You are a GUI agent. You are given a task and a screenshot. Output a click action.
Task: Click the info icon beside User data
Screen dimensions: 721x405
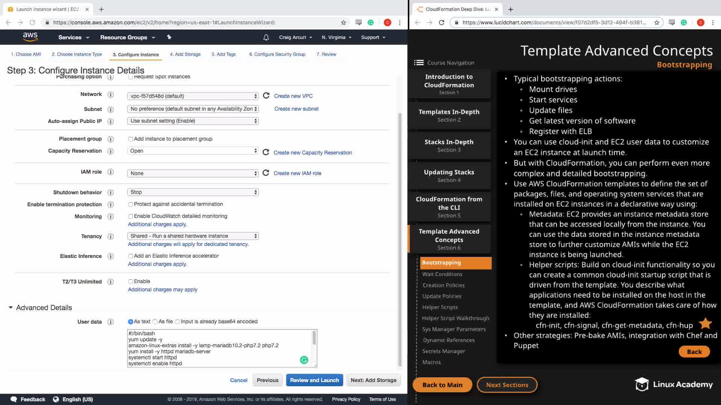(x=110, y=322)
